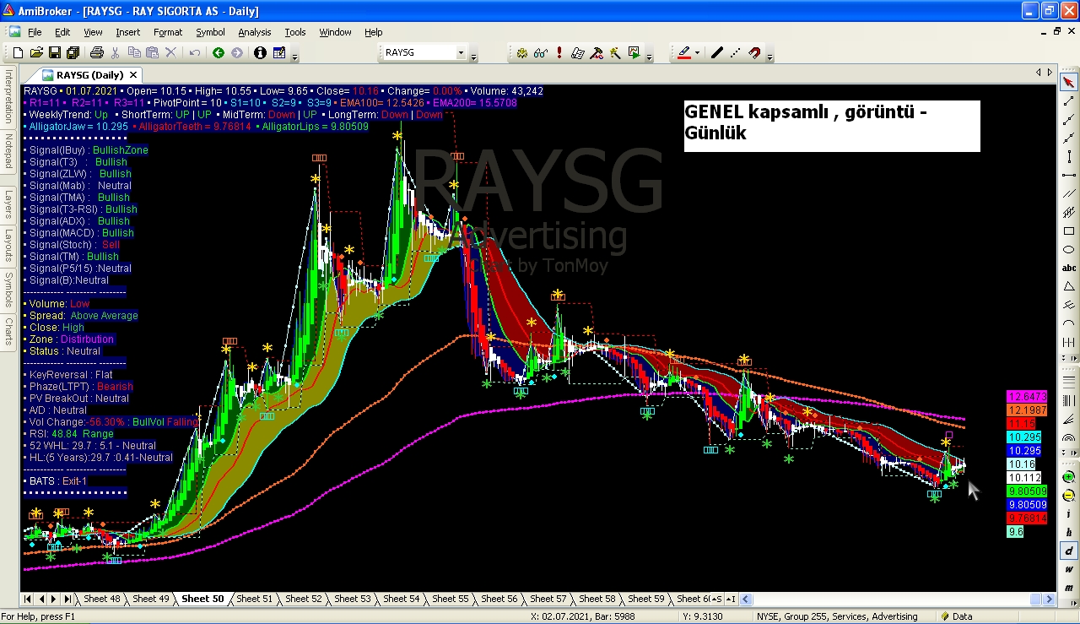Screen dimensions: 1080x624
Task: Click the Save All stacked disks icon
Action: point(73,52)
